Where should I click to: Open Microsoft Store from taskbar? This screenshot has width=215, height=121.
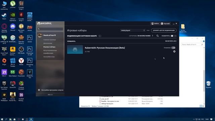(x=14, y=119)
